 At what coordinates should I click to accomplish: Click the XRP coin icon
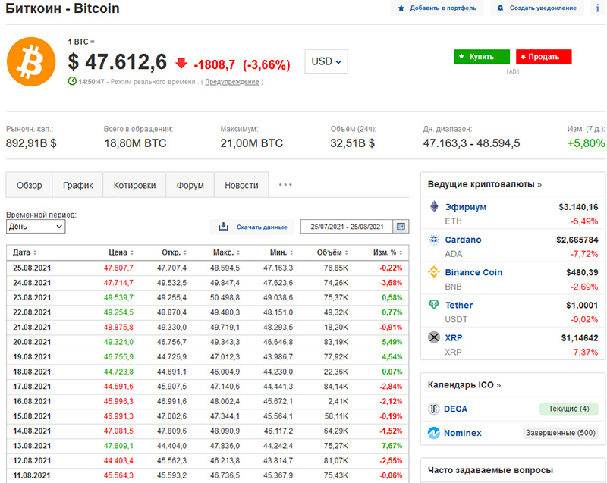[434, 337]
